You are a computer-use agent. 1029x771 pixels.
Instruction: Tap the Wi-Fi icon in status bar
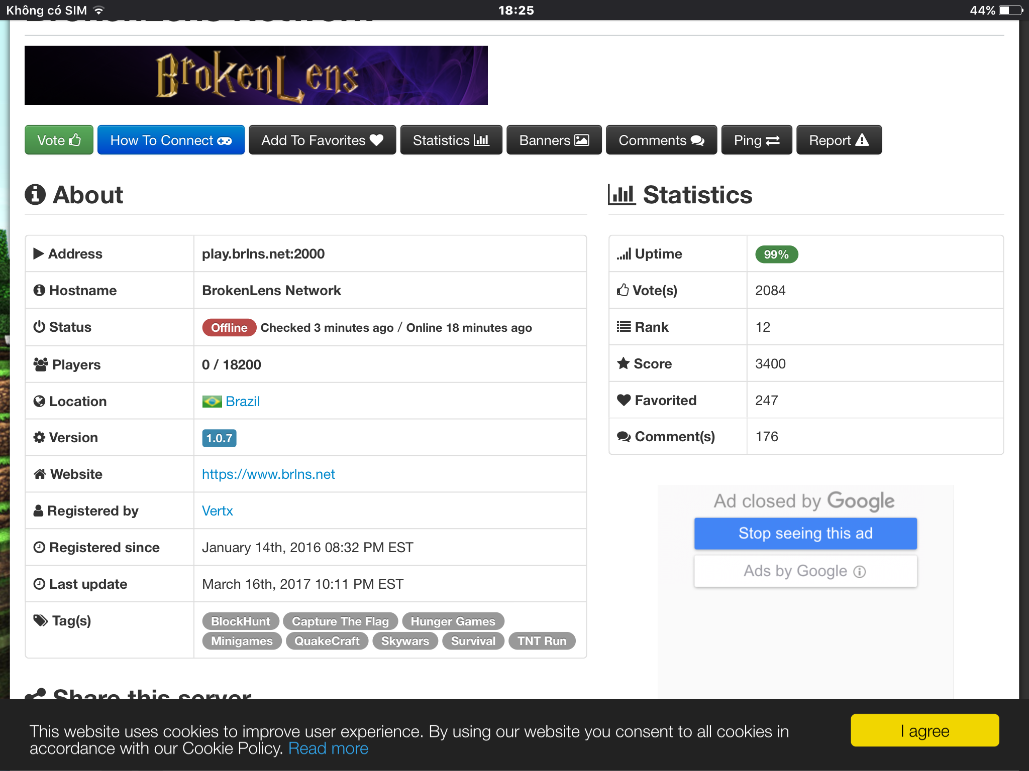pyautogui.click(x=99, y=10)
